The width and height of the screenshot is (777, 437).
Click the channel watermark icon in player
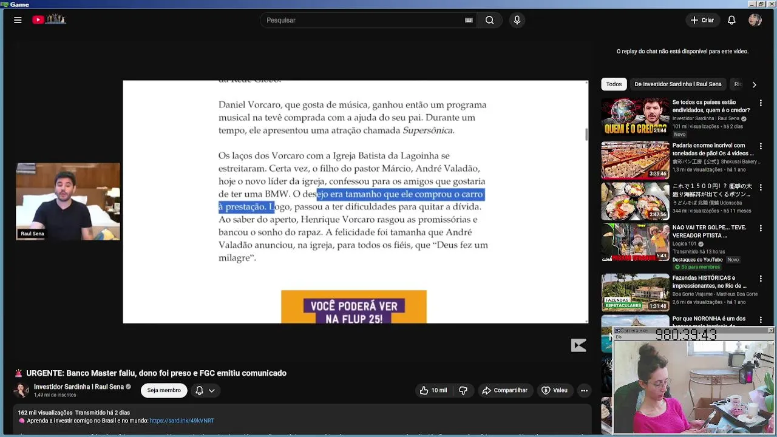[579, 345]
